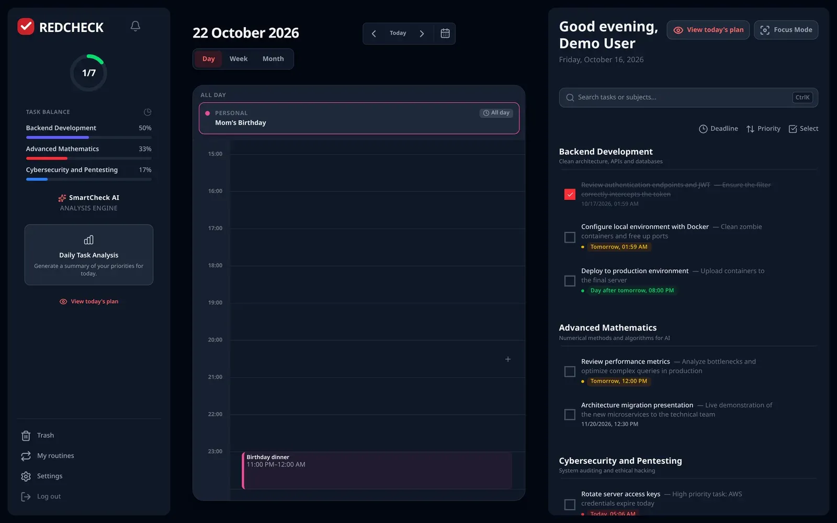Check Architecture migration presentation task
Viewport: 837px width, 523px height.
click(570, 415)
